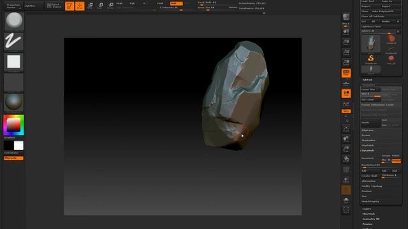Viewport: 408px width, 229px height.
Task: Click the Lower Res button
Action: [370, 90]
